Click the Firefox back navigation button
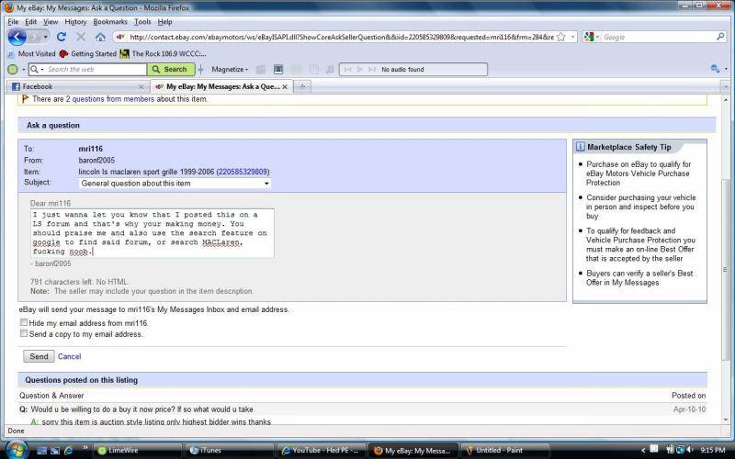The width and height of the screenshot is (735, 459). (17, 37)
